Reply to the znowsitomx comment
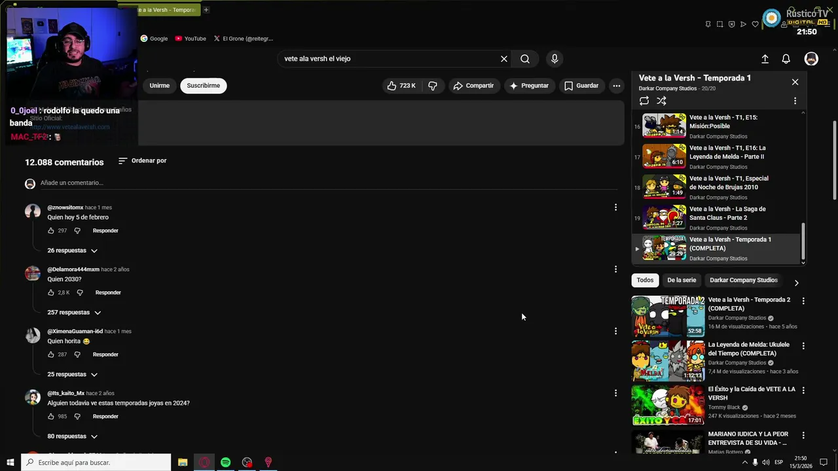This screenshot has height=471, width=838. click(x=105, y=231)
